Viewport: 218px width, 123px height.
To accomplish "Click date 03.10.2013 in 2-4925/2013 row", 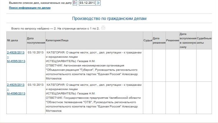I will 36,85.
